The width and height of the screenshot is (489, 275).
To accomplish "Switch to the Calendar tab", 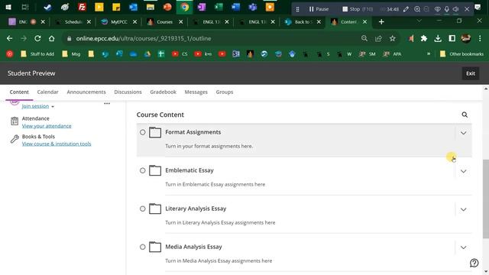I will click(x=47, y=92).
